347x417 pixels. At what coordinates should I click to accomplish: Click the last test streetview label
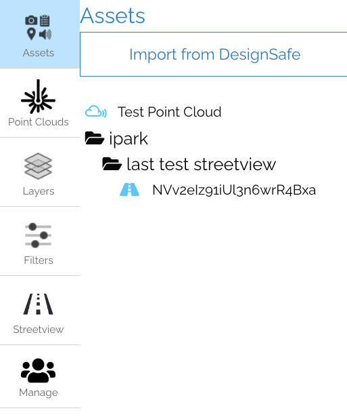(202, 164)
